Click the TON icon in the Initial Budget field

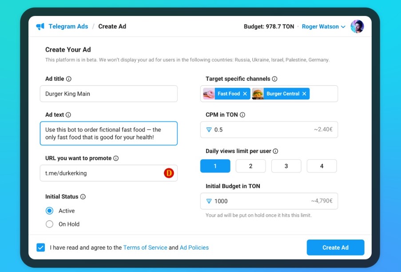[209, 201]
